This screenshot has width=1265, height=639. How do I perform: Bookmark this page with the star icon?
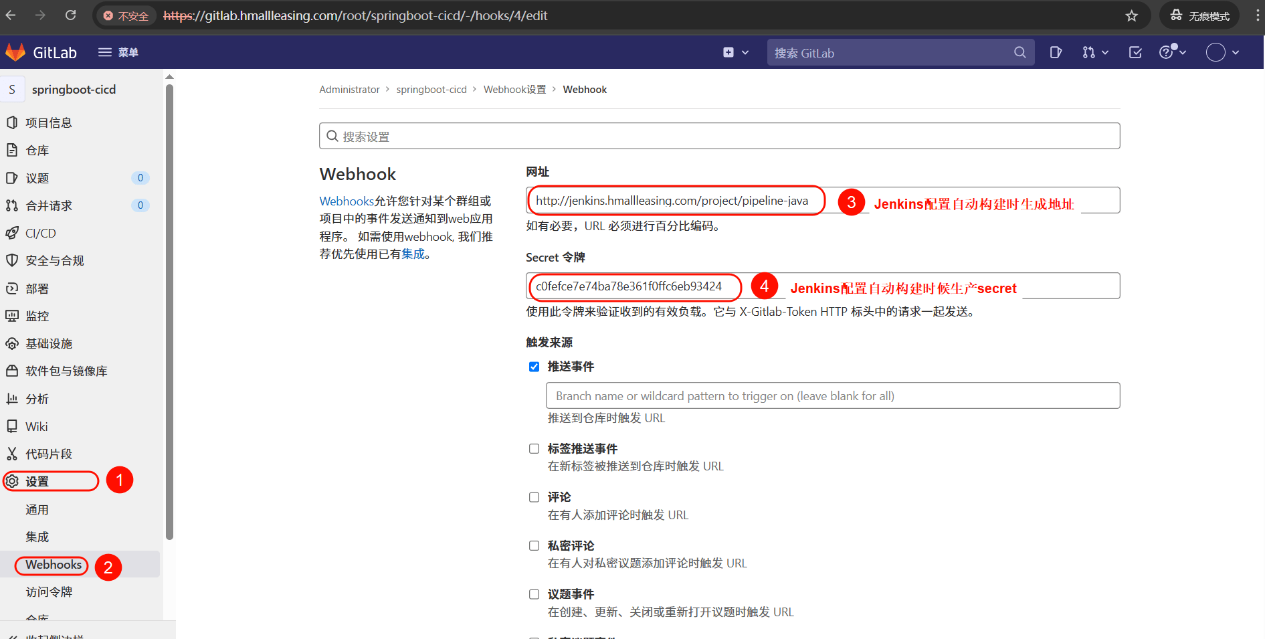pyautogui.click(x=1131, y=16)
